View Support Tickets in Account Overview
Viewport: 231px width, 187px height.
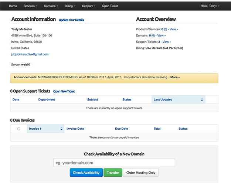click(167, 42)
